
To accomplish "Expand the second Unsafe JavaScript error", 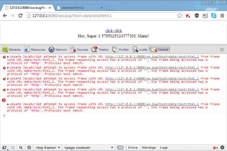I will pos(8,68).
